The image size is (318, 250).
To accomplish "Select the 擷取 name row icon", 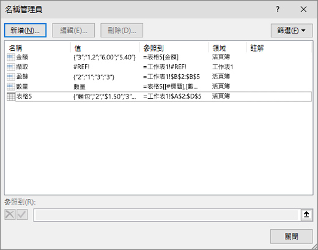I will click(x=11, y=67).
